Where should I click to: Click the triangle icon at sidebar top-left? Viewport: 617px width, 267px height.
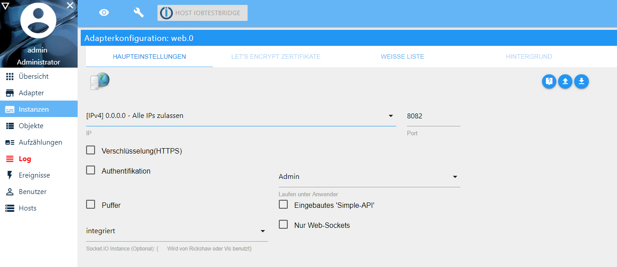click(6, 5)
